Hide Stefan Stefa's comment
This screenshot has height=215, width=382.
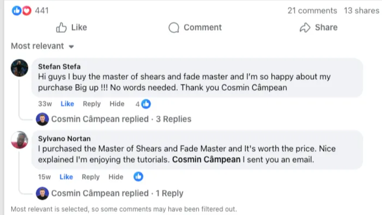(117, 104)
